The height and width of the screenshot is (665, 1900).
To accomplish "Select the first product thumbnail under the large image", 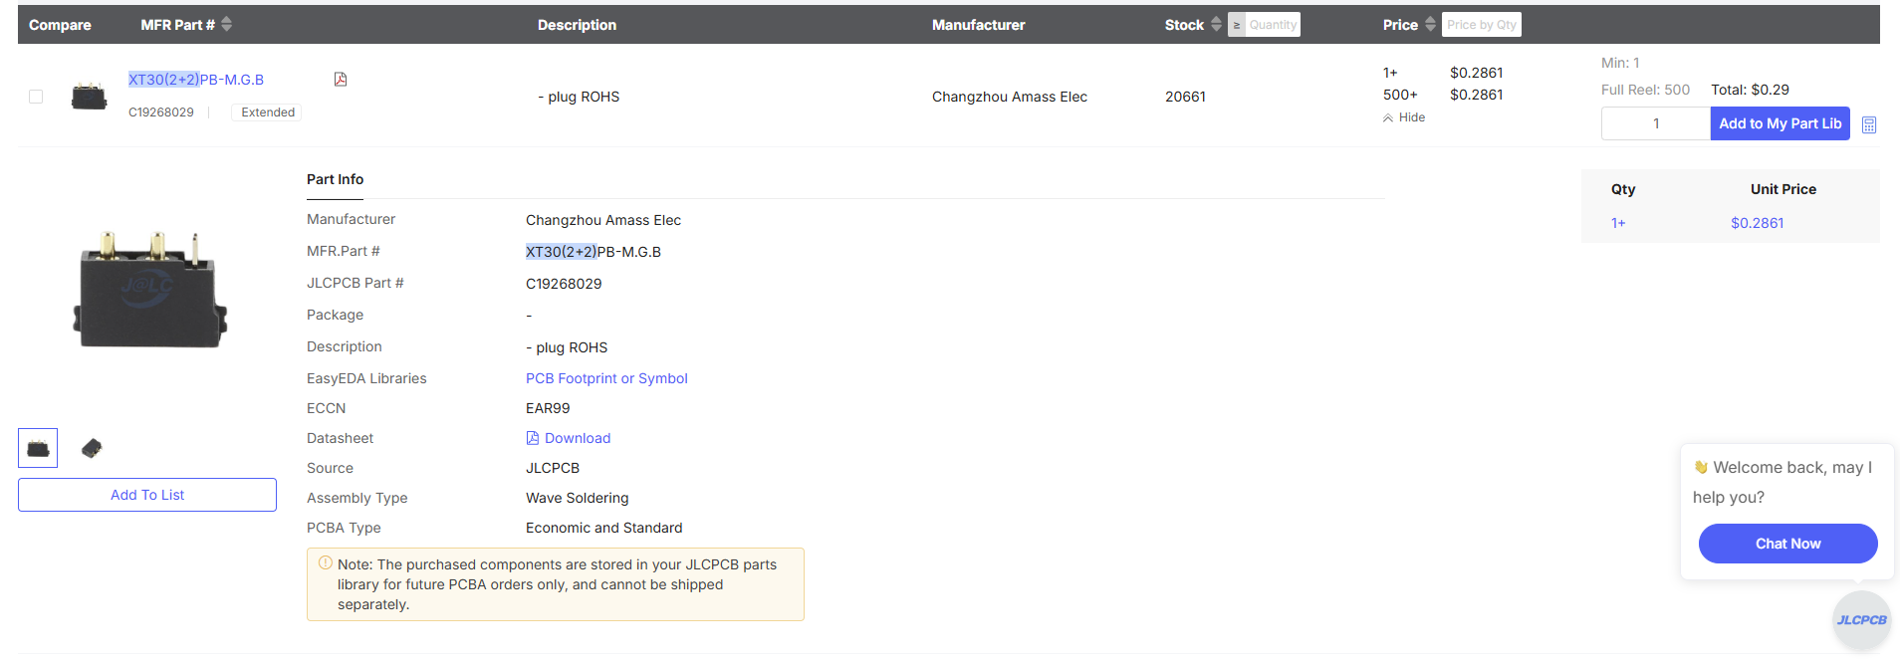I will (x=38, y=448).
